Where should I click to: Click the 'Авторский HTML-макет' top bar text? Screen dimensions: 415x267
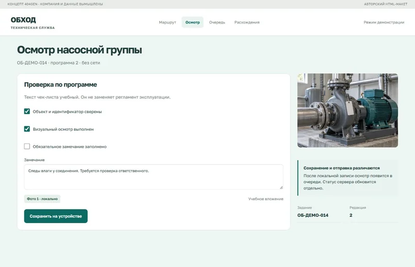(x=385, y=4)
